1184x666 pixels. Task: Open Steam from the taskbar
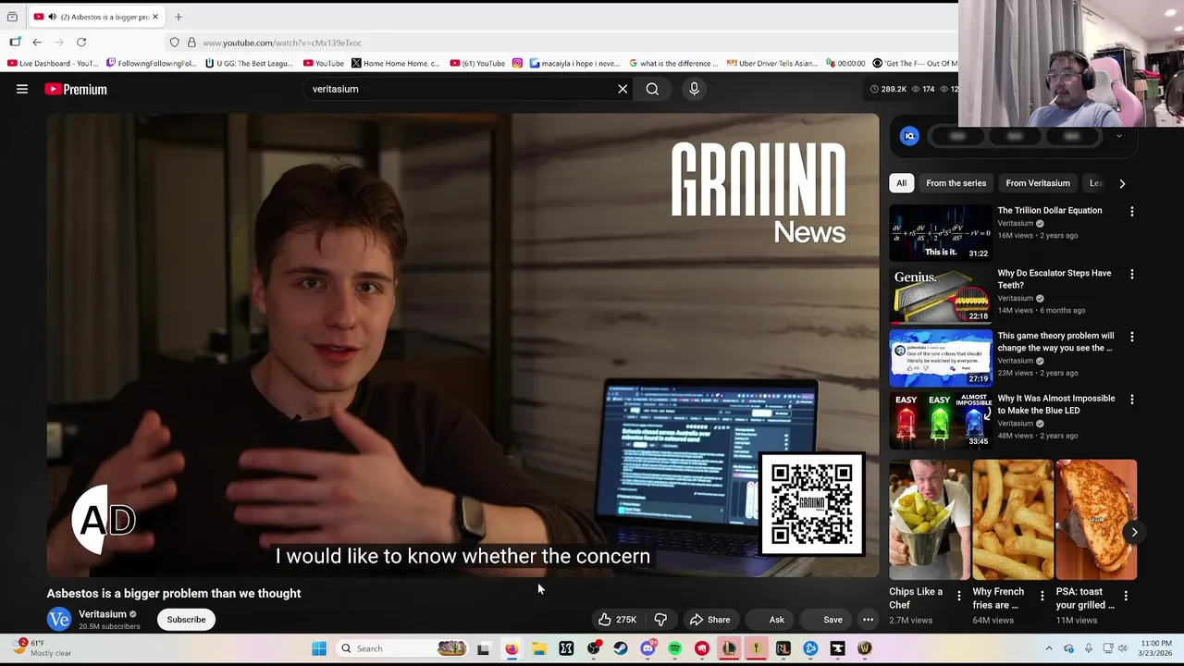(x=620, y=648)
